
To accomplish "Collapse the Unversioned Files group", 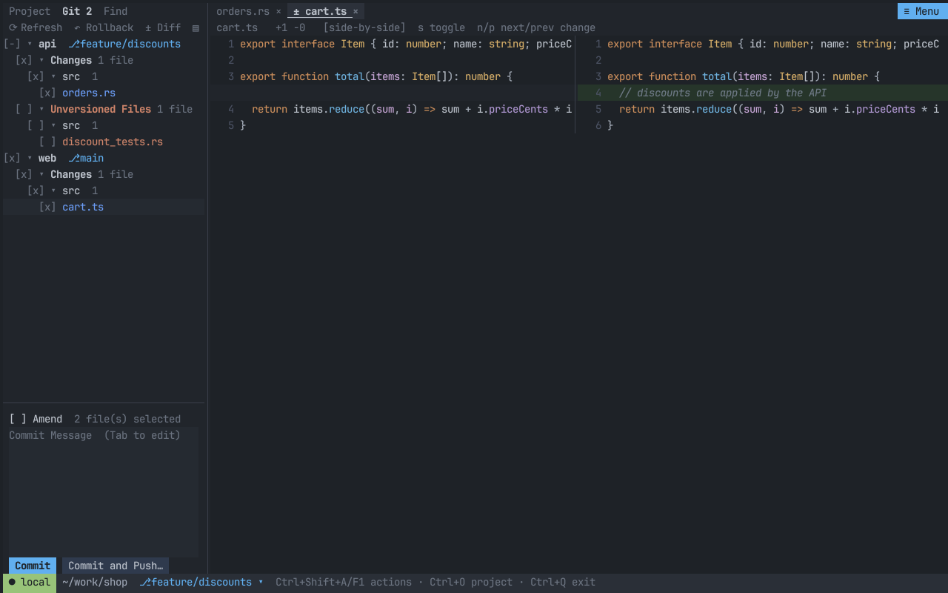I will [41, 109].
